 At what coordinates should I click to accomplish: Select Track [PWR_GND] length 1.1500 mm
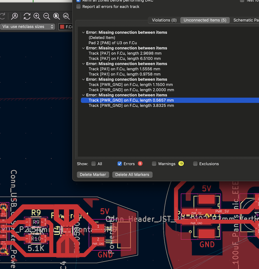click(x=131, y=84)
